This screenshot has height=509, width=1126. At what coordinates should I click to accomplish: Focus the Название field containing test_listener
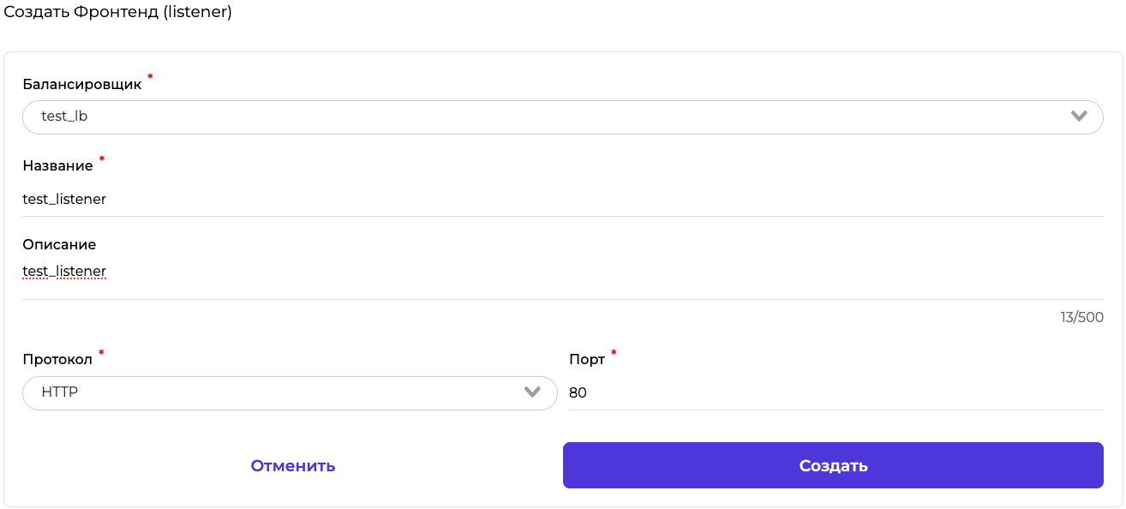pyautogui.click(x=561, y=199)
